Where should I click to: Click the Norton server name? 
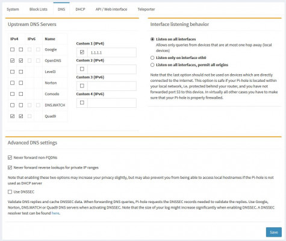[x=51, y=83]
